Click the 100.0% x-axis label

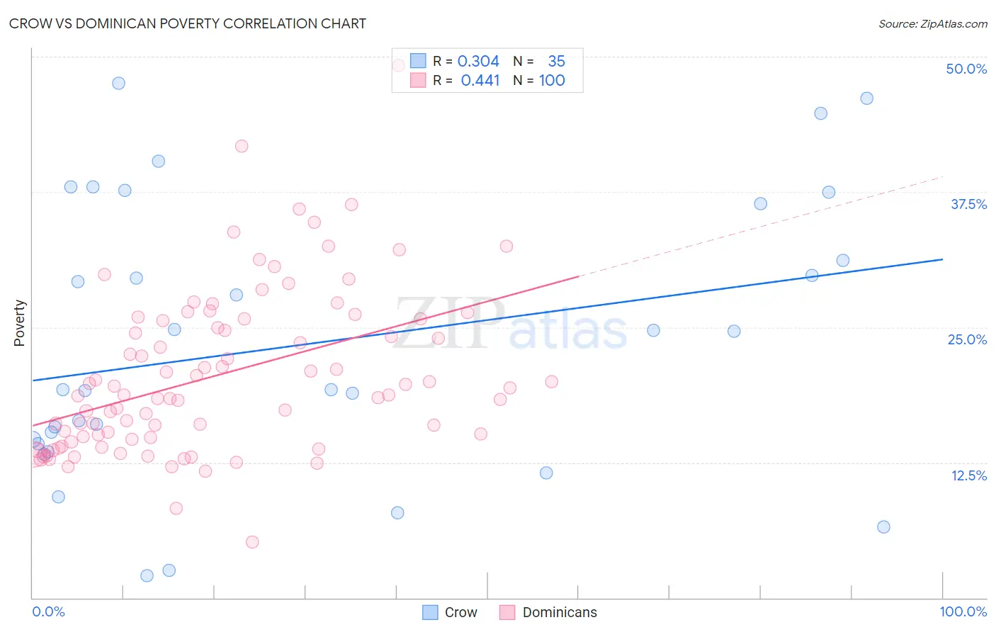pos(963,611)
